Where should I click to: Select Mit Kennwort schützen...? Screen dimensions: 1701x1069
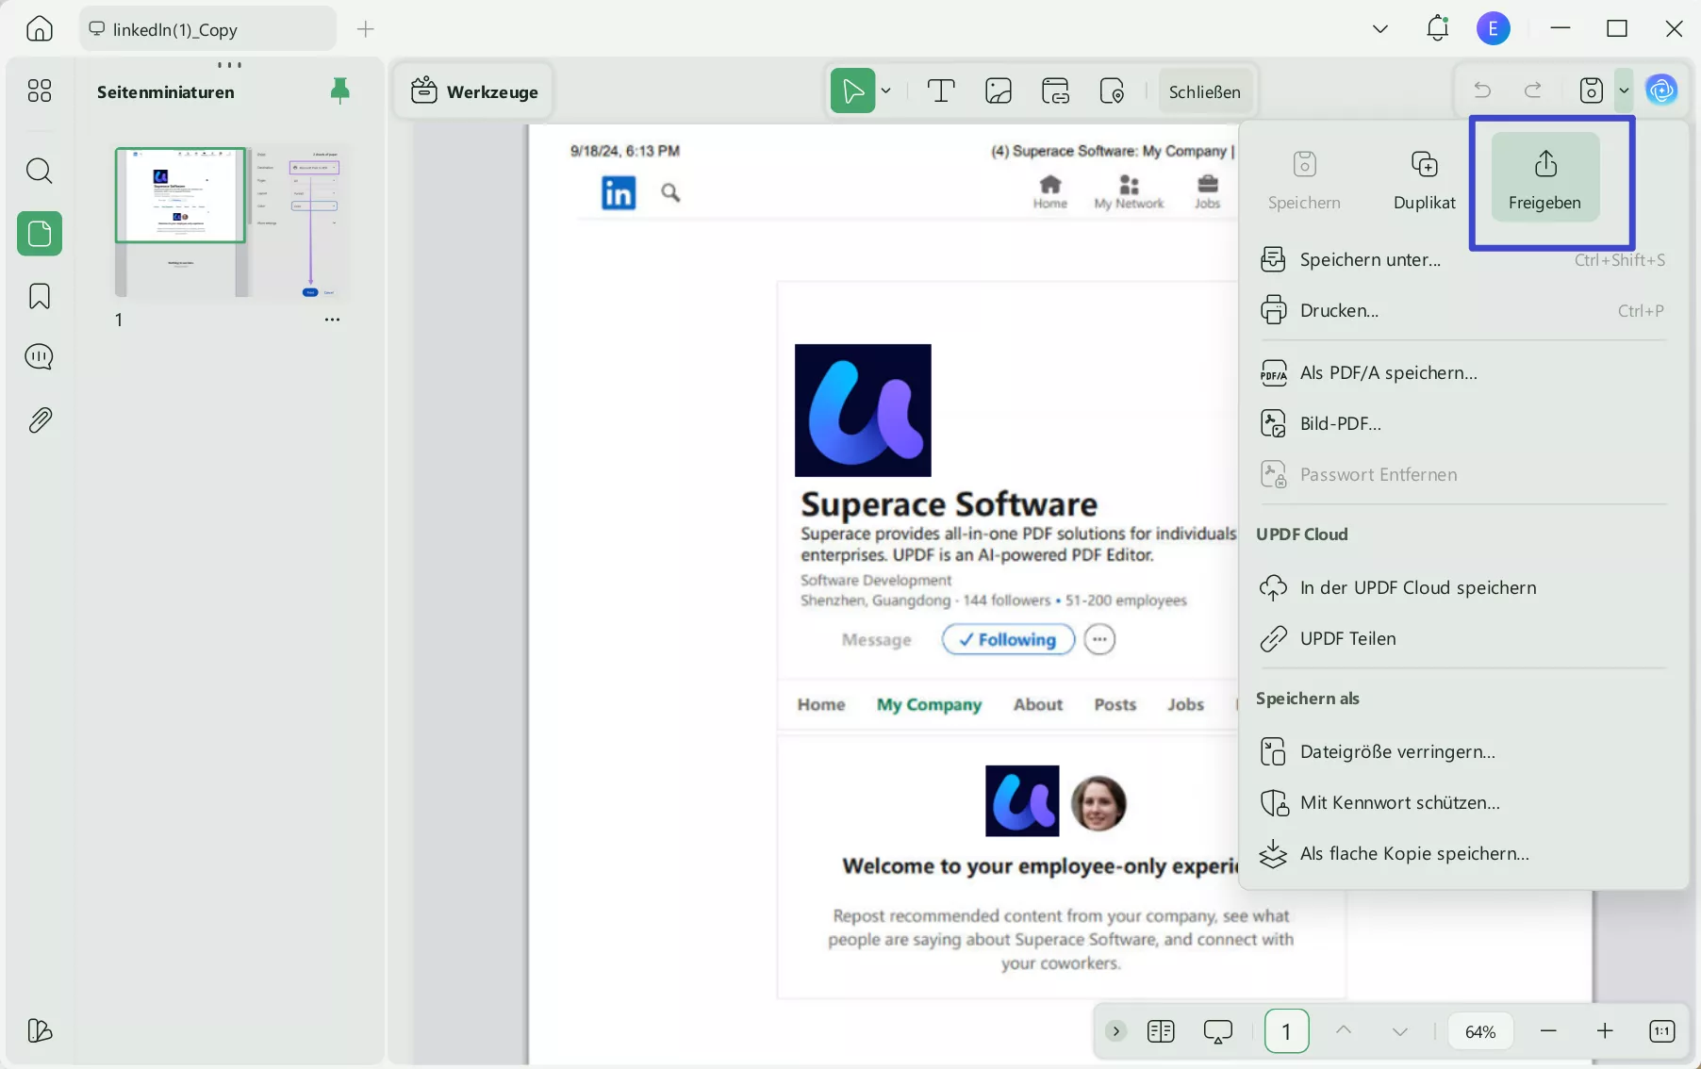tap(1462, 802)
